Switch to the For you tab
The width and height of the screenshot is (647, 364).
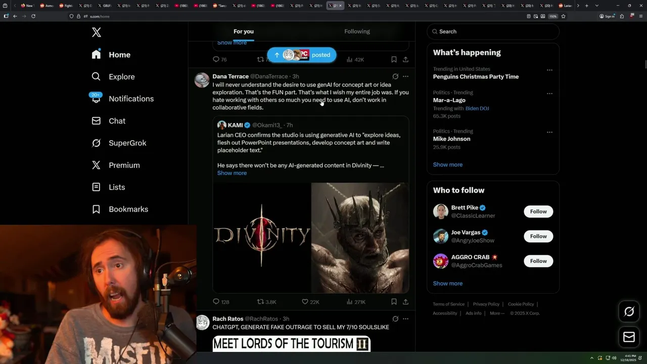click(x=244, y=31)
